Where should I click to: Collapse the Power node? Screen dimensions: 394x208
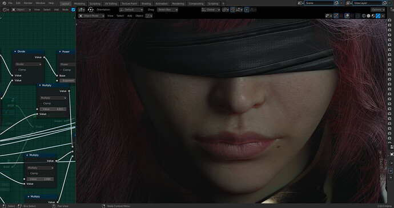60,51
